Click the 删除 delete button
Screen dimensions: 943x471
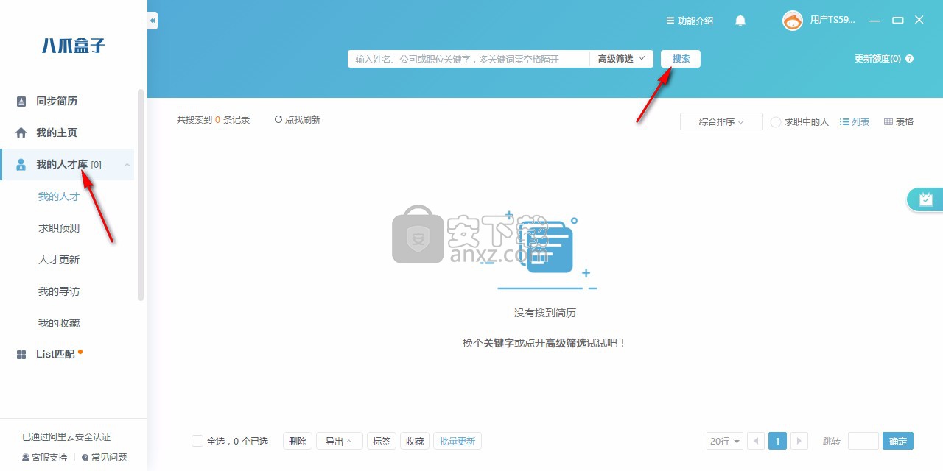pos(298,441)
